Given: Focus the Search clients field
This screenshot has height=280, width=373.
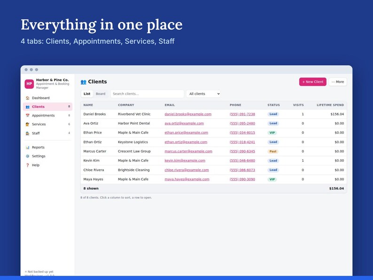Looking at the screenshot, I should [147, 94].
